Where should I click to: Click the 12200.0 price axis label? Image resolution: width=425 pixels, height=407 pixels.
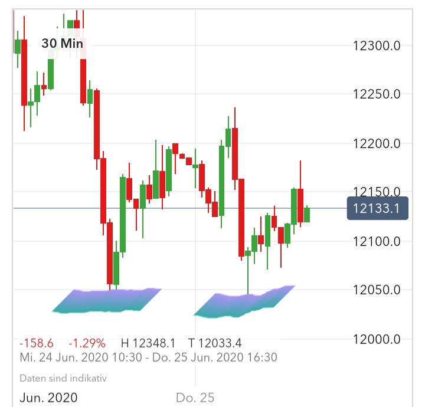click(x=376, y=143)
